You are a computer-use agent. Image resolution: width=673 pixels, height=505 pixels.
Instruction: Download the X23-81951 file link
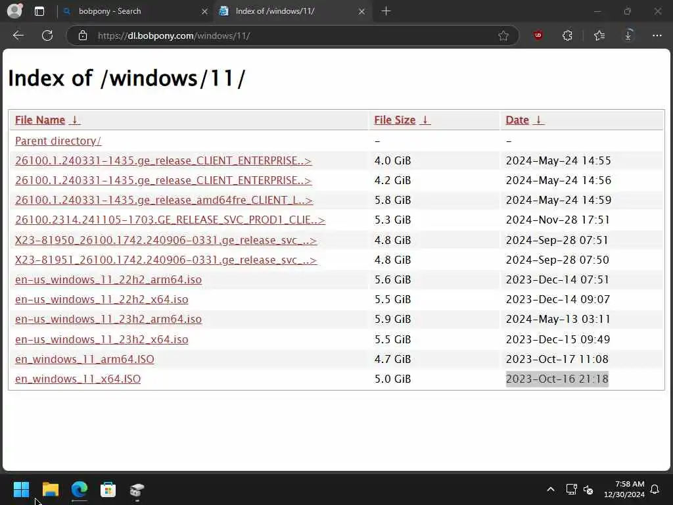[x=166, y=260]
